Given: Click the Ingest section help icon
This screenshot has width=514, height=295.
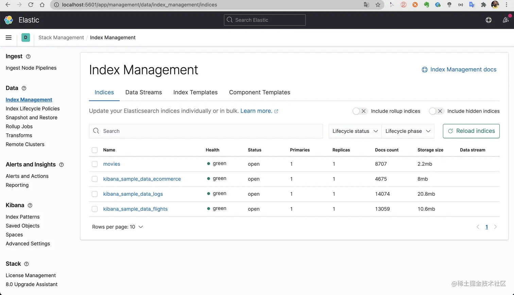Looking at the screenshot, I should (28, 56).
